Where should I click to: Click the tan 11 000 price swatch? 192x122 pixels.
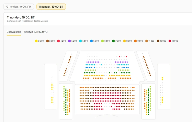(147, 41)
